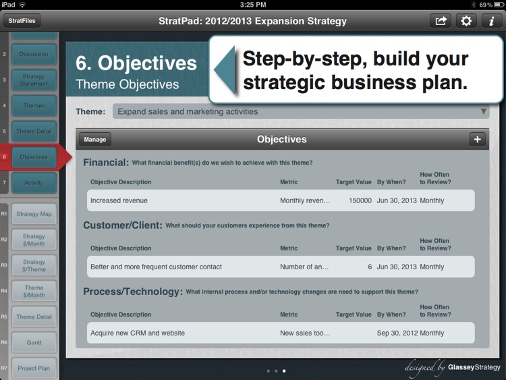Open the StratFiles list

(x=22, y=21)
